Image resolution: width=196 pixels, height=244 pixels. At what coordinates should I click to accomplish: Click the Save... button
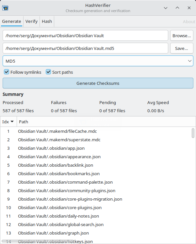pyautogui.click(x=182, y=48)
